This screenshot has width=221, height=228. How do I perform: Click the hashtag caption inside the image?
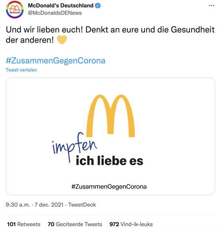click(109, 186)
